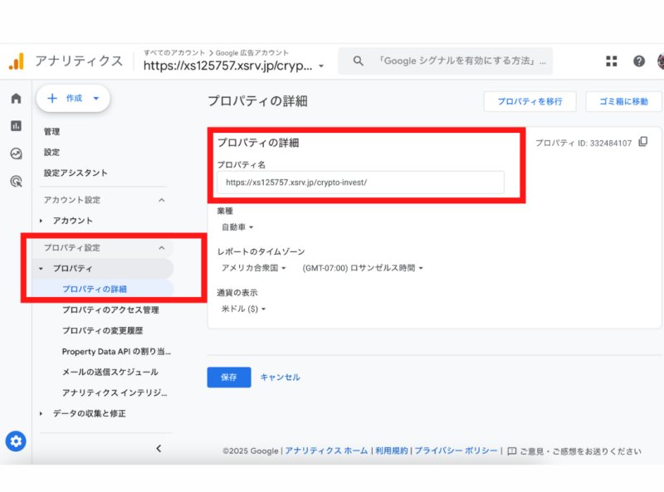This screenshot has width=664, height=492.
Task: Select プロパティのアクセス管理 in sidebar
Action: pyautogui.click(x=110, y=309)
